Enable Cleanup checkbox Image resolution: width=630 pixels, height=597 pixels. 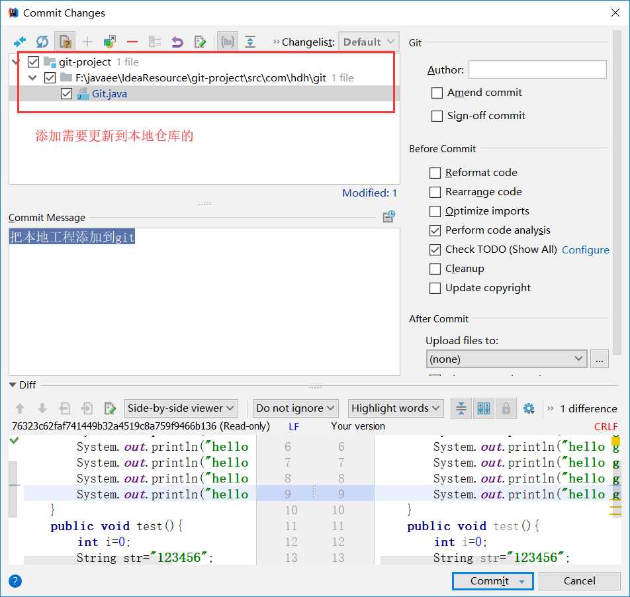[x=435, y=269]
